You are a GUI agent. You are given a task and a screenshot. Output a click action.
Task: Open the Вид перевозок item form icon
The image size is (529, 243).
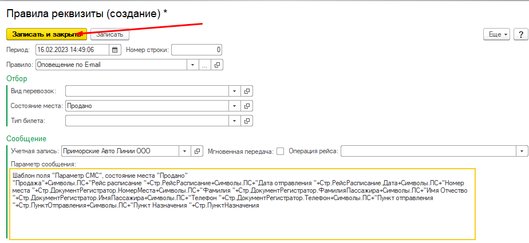point(247,91)
